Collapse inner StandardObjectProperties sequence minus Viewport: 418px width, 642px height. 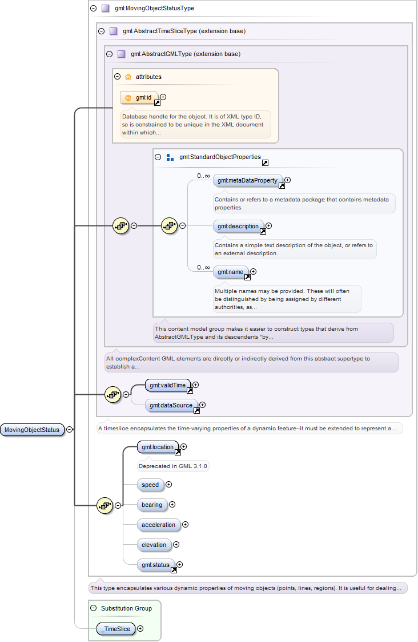click(x=182, y=225)
